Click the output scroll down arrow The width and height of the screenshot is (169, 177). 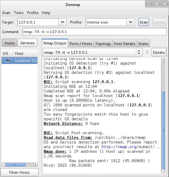click(163, 171)
